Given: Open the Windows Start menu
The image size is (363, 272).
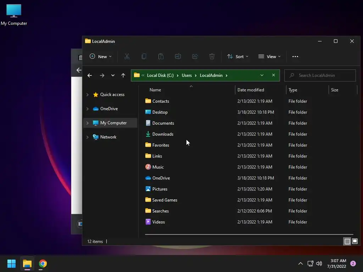Looking at the screenshot, I should pyautogui.click(x=11, y=263).
